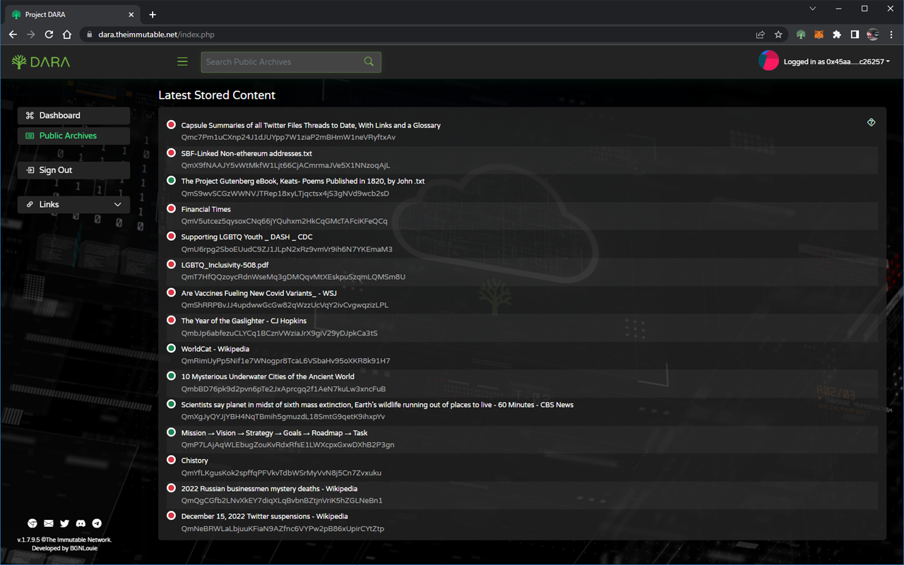Open the new tab with plus button
This screenshot has width=904, height=565.
pyautogui.click(x=153, y=14)
